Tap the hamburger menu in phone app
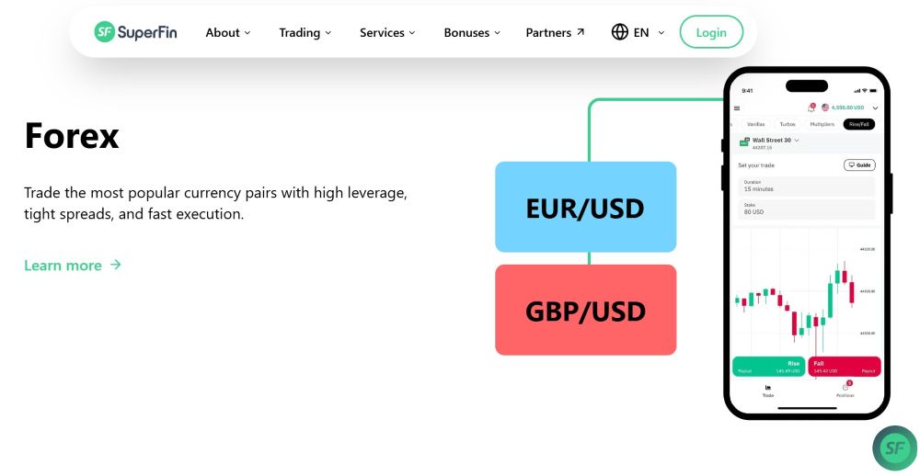The height and width of the screenshot is (476, 920). coord(736,108)
